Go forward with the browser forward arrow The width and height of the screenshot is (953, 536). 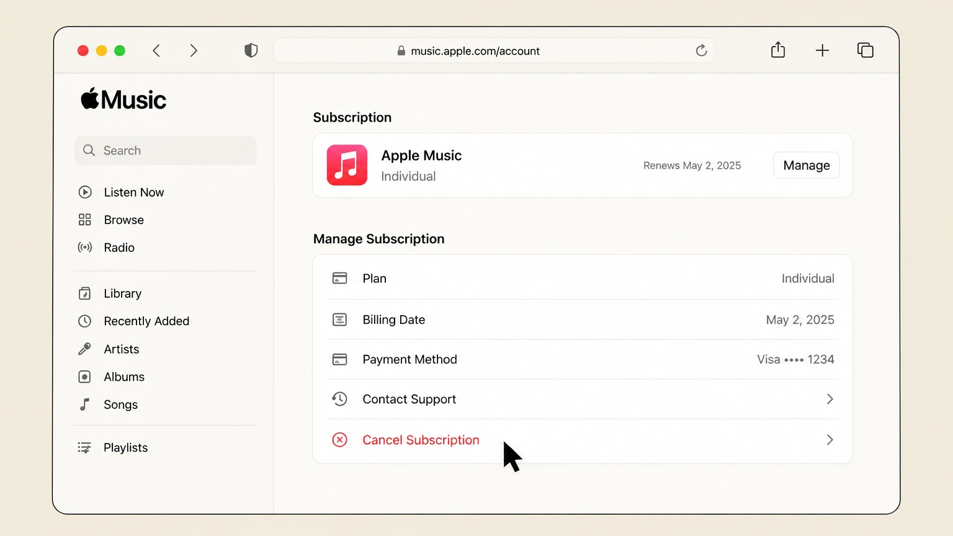pos(194,51)
